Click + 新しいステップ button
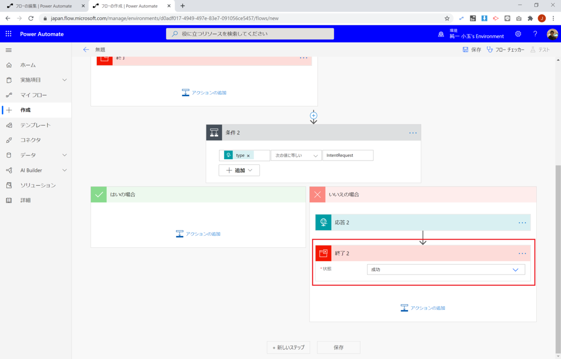 pos(288,347)
